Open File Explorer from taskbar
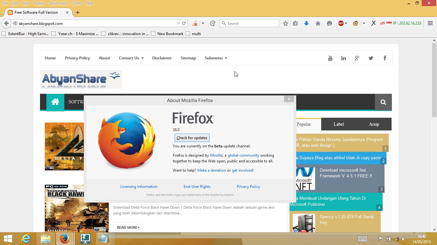Screen dimensions: 437x245 (46, 239)
